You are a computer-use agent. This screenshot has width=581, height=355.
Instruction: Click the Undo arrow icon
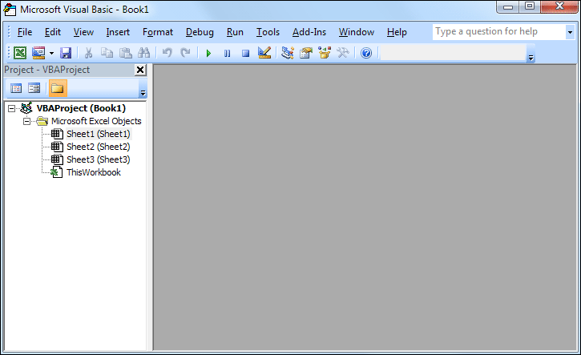(167, 53)
